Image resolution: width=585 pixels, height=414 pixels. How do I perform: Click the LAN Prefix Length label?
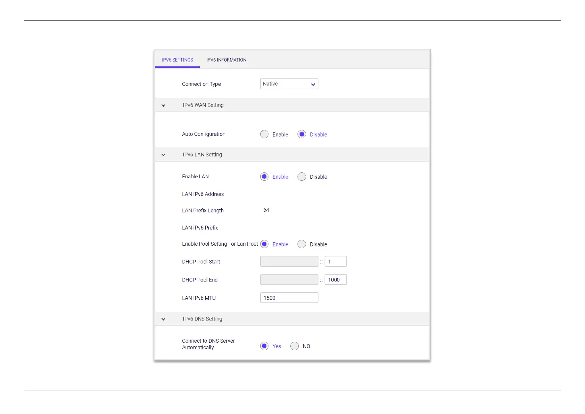pyautogui.click(x=203, y=211)
